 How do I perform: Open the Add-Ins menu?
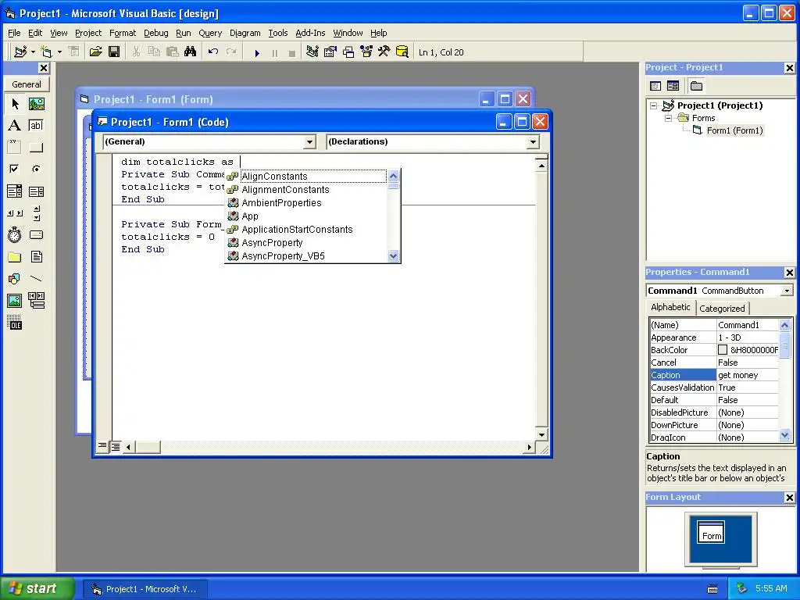pyautogui.click(x=310, y=33)
